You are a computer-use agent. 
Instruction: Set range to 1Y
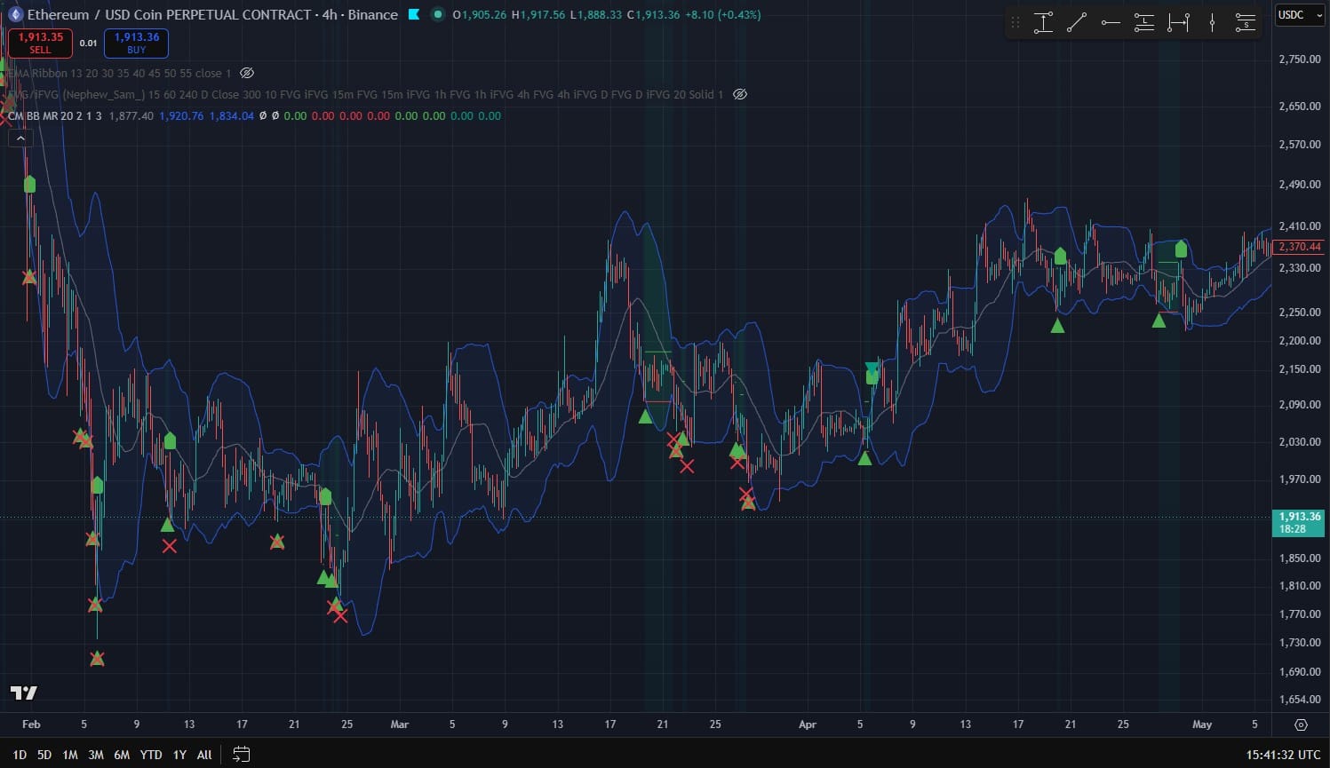(179, 755)
